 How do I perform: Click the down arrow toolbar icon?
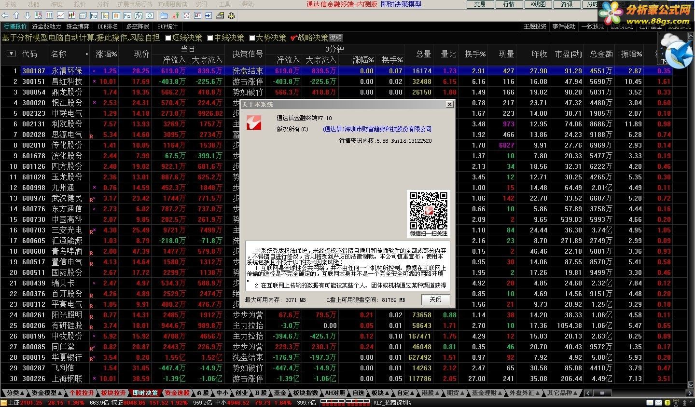click(28, 16)
